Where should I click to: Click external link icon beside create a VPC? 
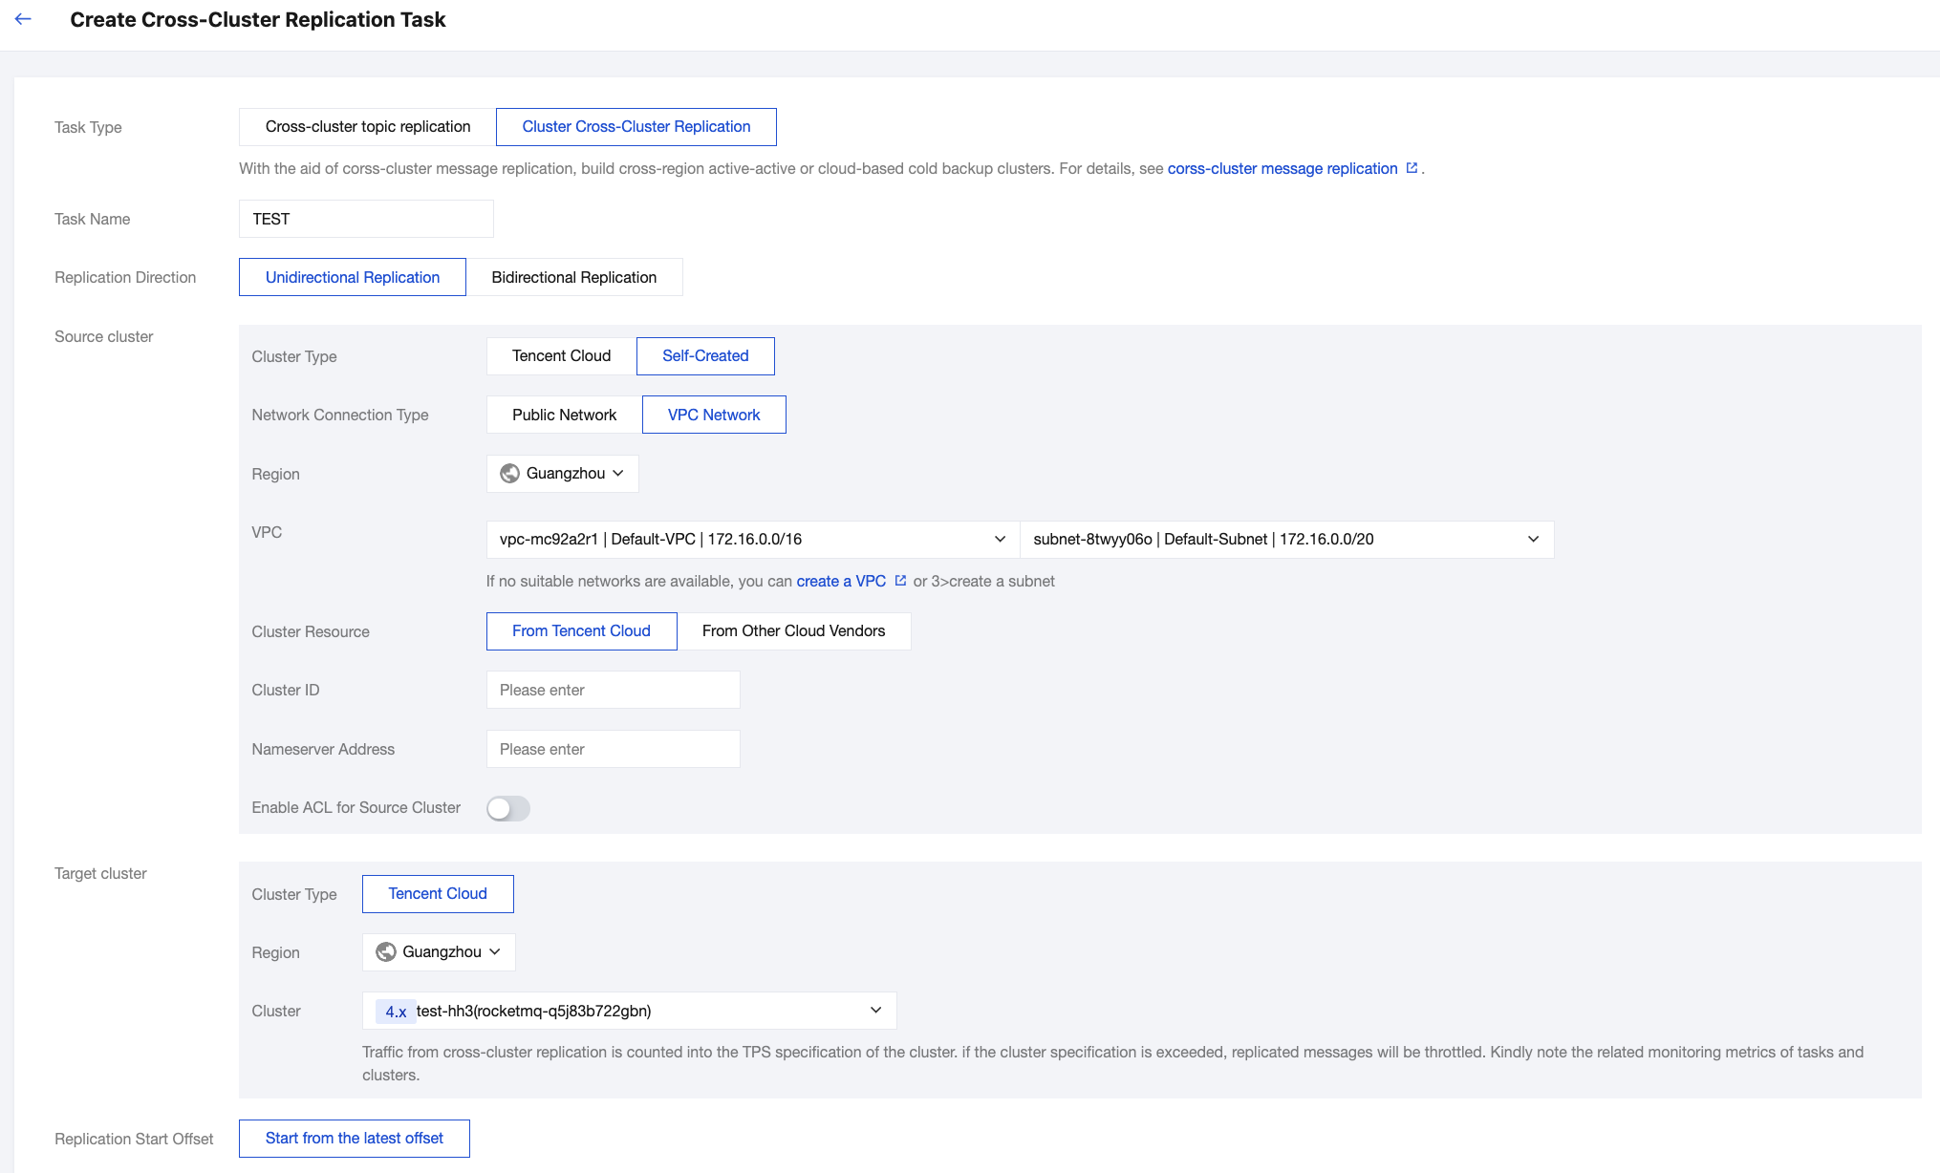pyautogui.click(x=900, y=581)
